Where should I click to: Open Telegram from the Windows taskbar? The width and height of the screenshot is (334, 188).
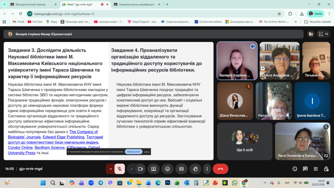tap(100, 183)
